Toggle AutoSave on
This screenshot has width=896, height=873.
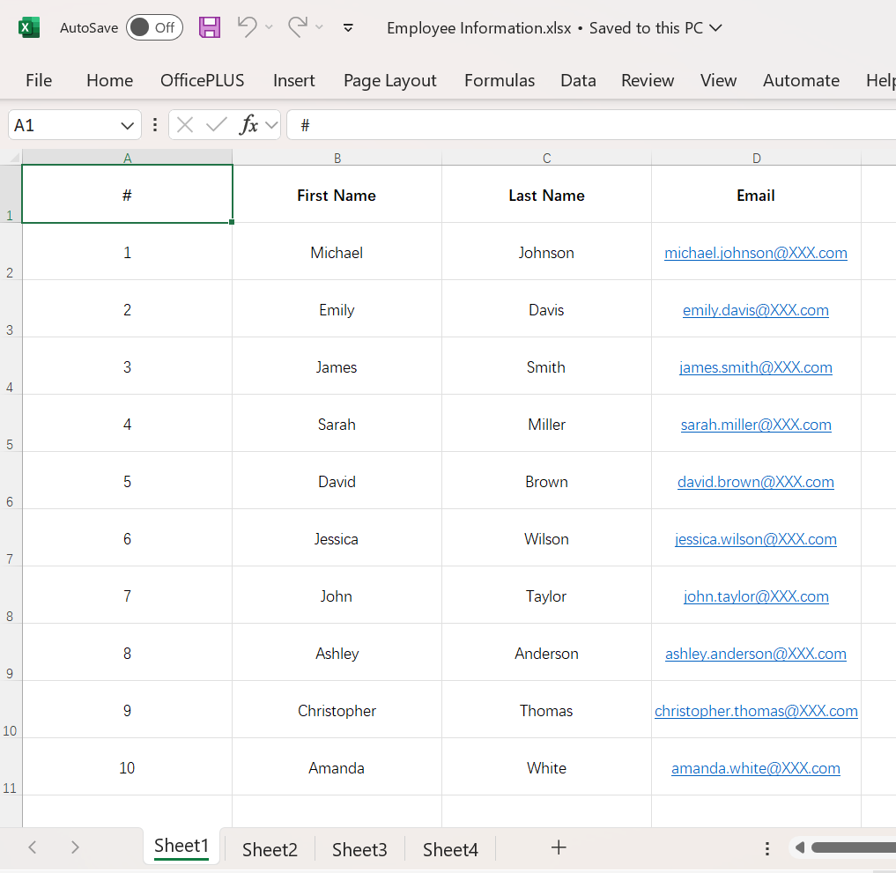pyautogui.click(x=154, y=27)
